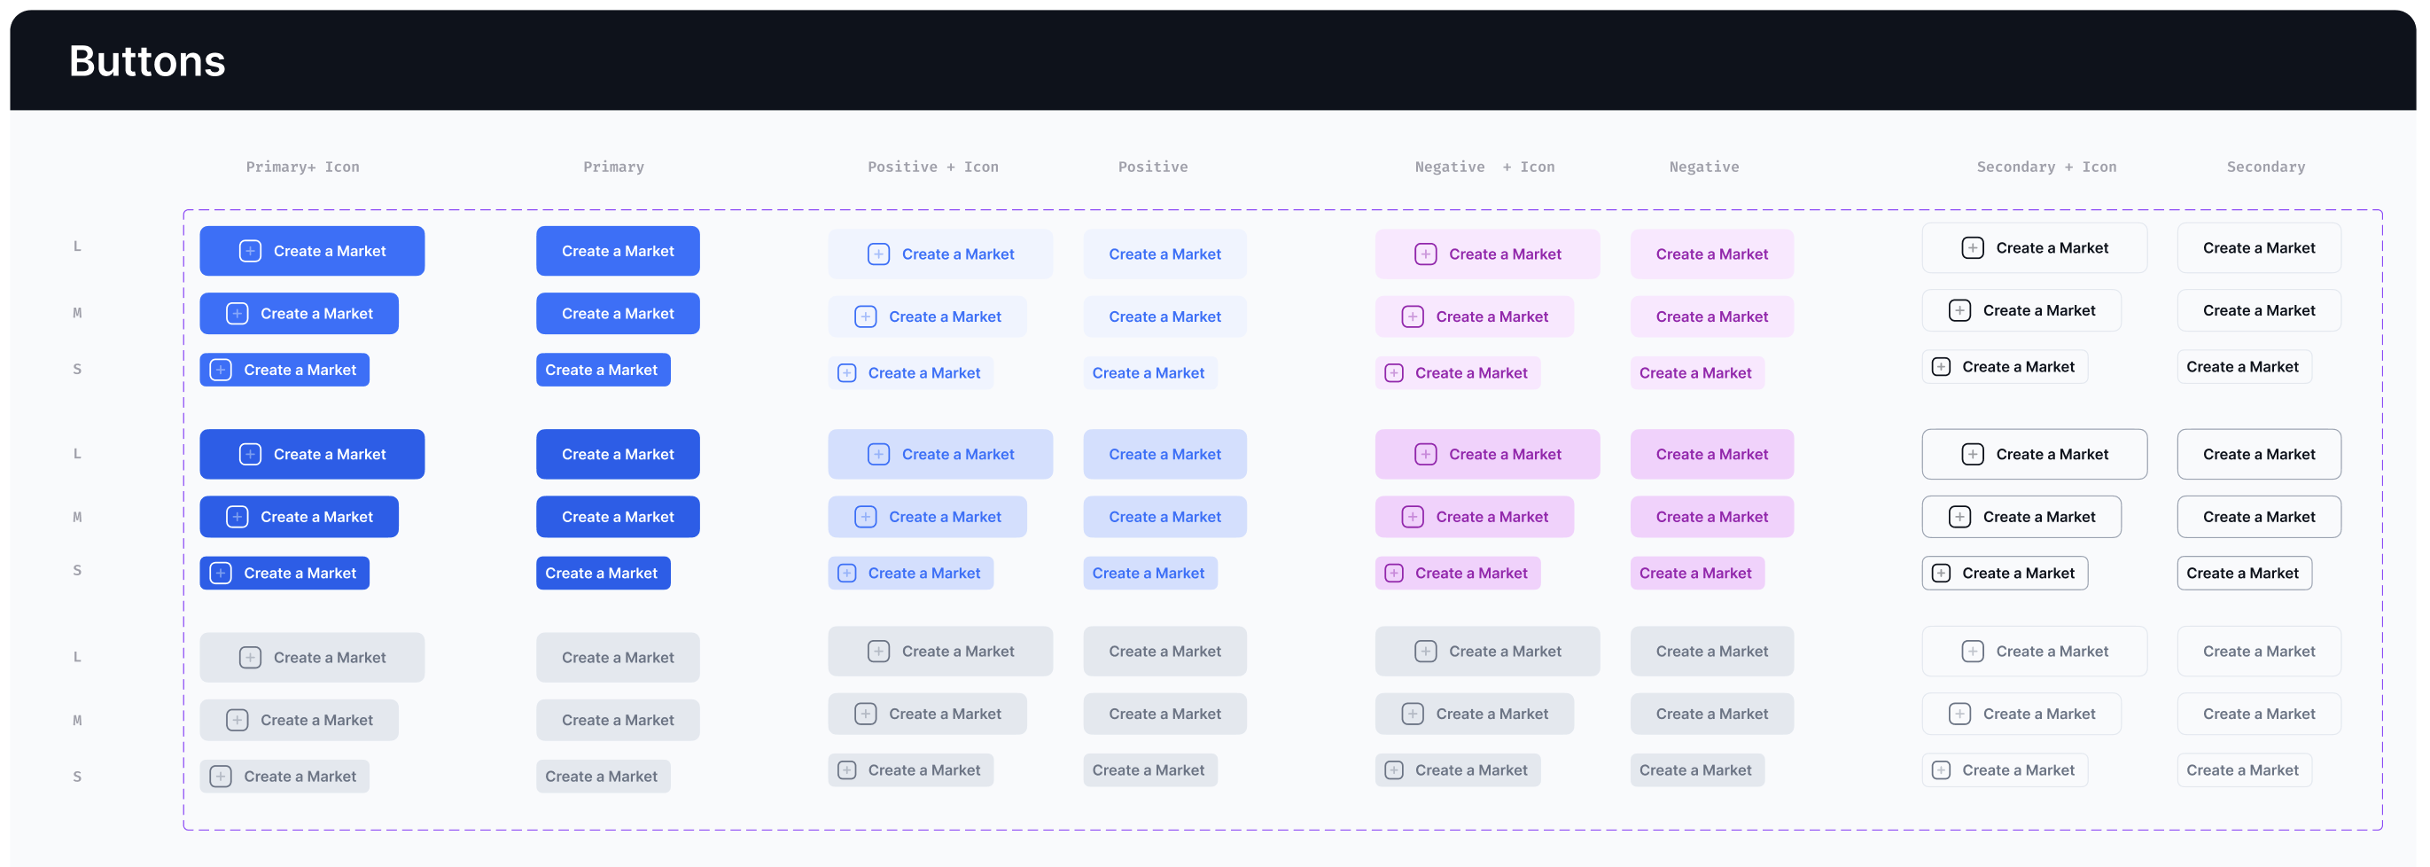Viewport: 2430px width, 867px height.
Task: Choose large default Positive button without icon
Action: tap(1165, 254)
